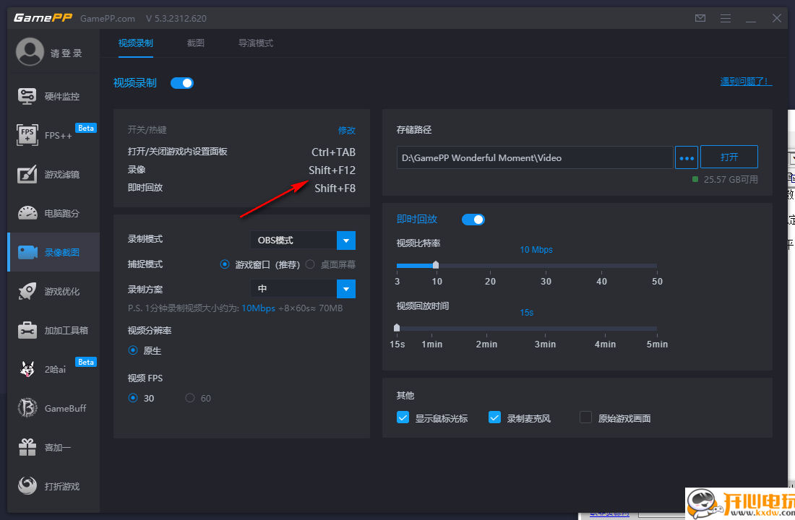Click the 视频回放时间 slider handle

pyautogui.click(x=397, y=328)
